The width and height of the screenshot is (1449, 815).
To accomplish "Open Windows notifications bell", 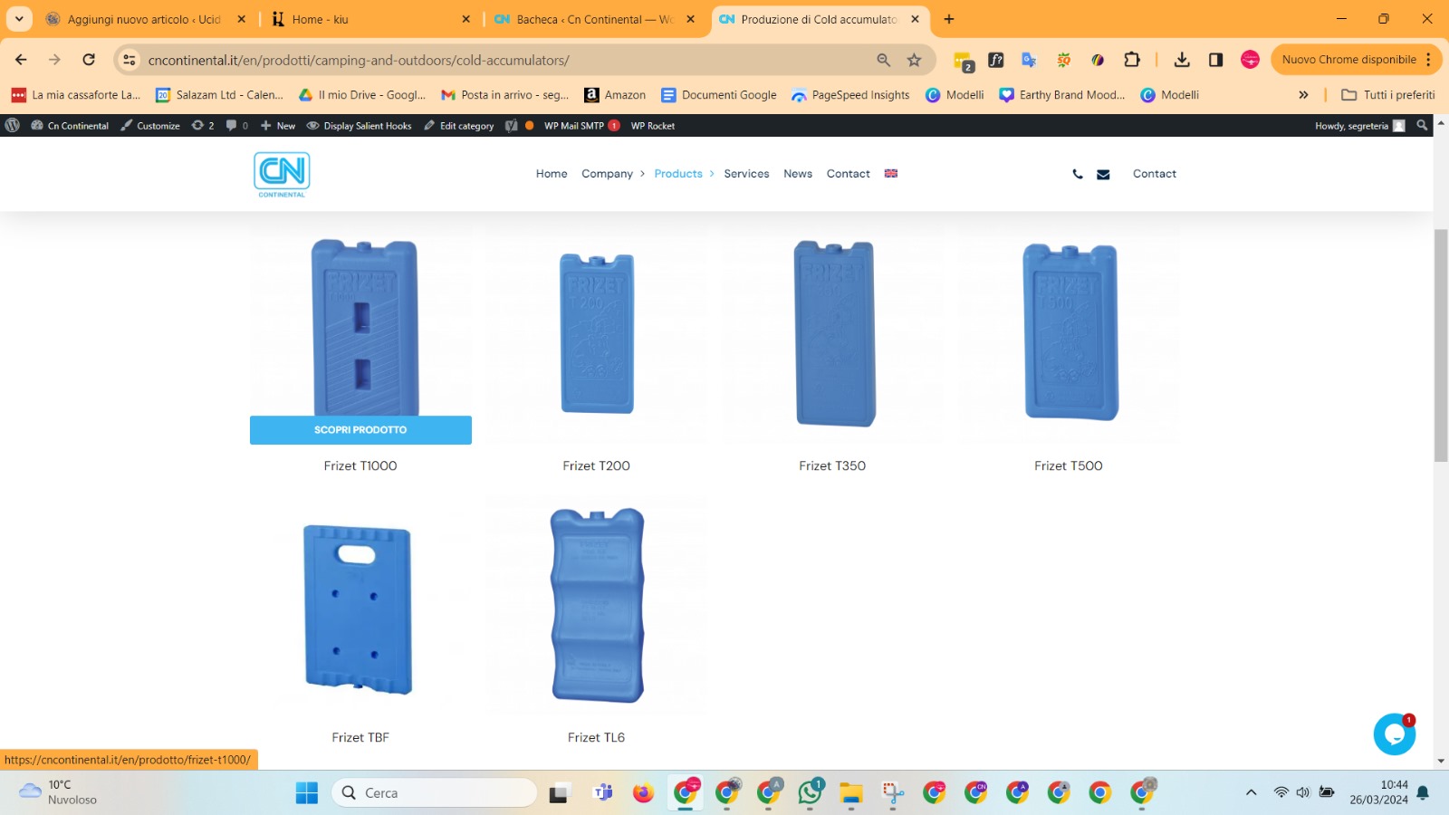I will (1423, 793).
